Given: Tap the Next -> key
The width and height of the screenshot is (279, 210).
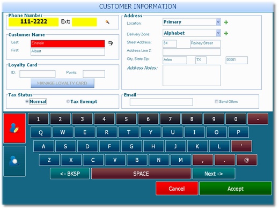Looking at the screenshot, I should (214, 174).
